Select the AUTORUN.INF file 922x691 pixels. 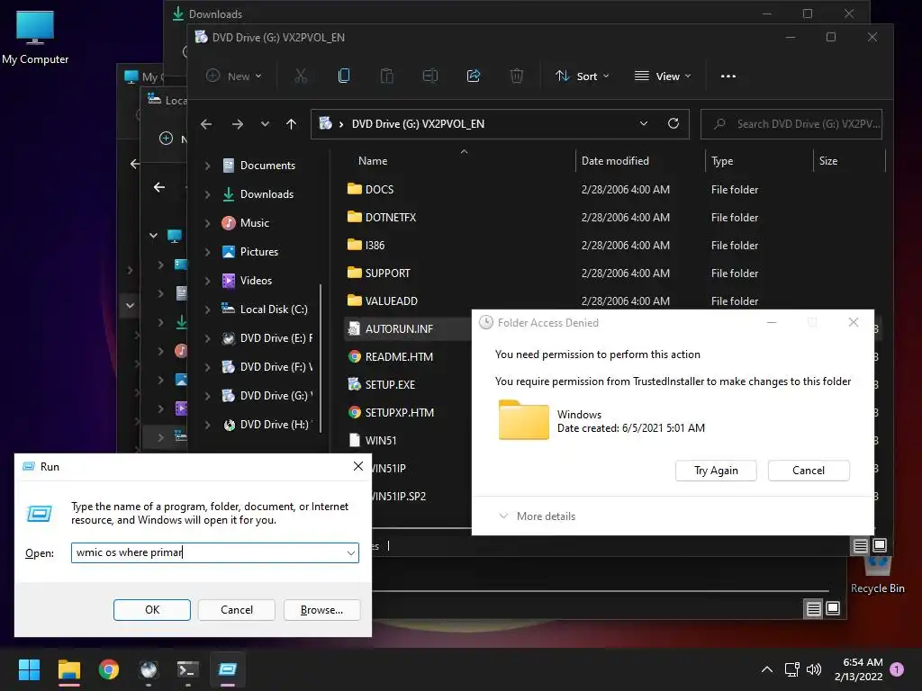pyautogui.click(x=399, y=329)
